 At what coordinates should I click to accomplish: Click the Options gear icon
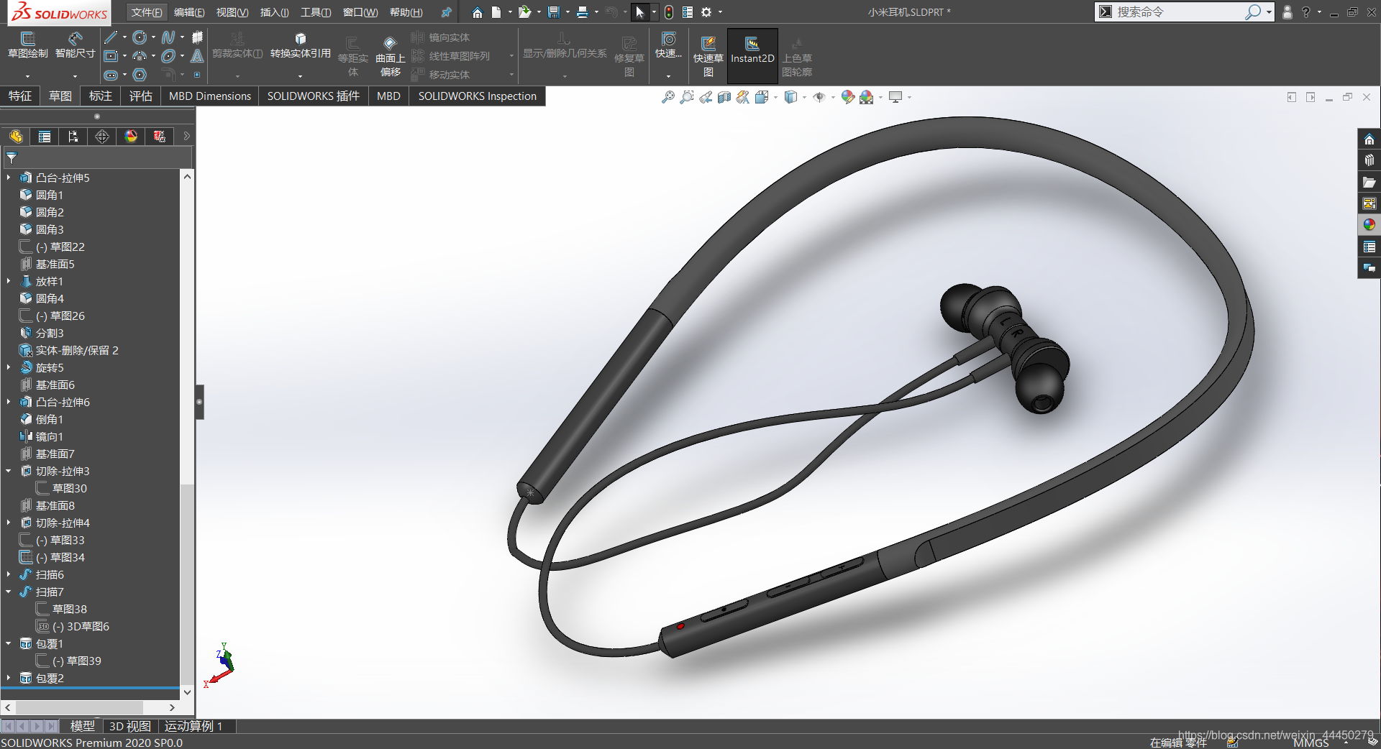(x=706, y=12)
